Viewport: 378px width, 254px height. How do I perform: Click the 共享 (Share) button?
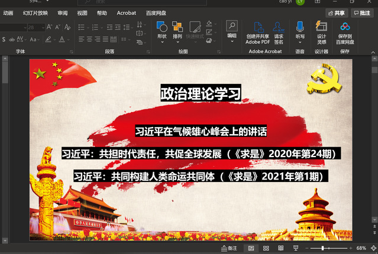pyautogui.click(x=336, y=12)
